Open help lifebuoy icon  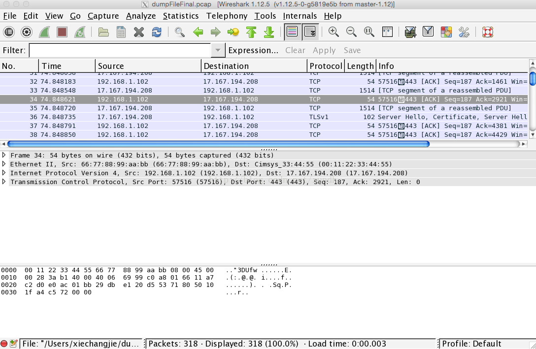click(x=487, y=32)
